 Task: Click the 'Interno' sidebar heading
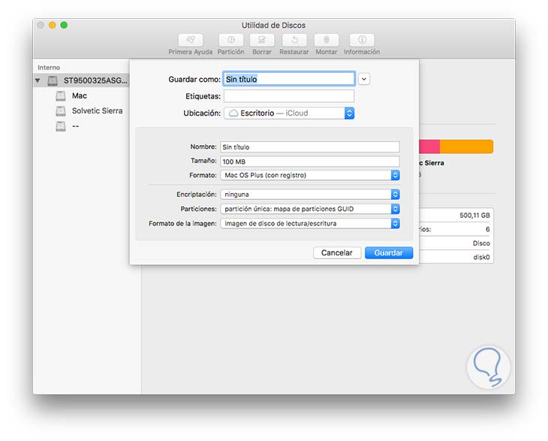(49, 68)
